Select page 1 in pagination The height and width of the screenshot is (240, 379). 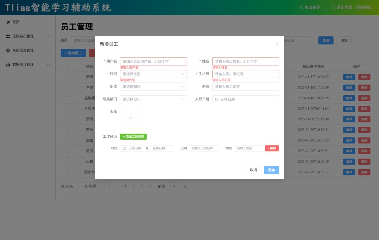click(125, 186)
